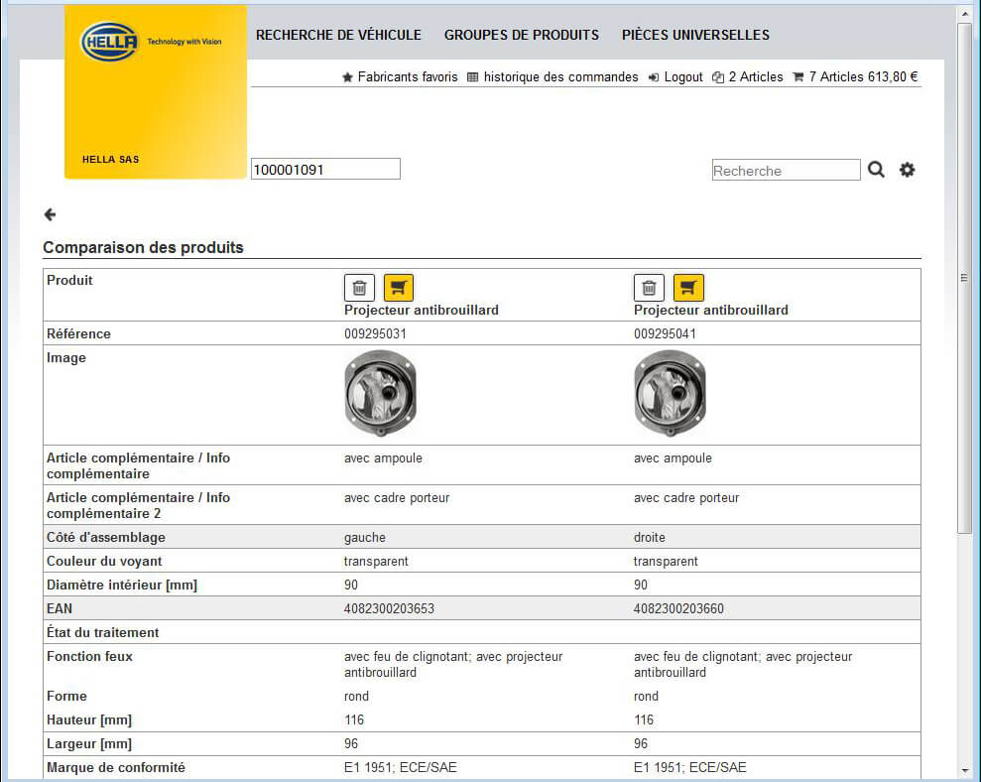This screenshot has height=782, width=981.
Task: Click the Référence row label
Action: click(78, 333)
